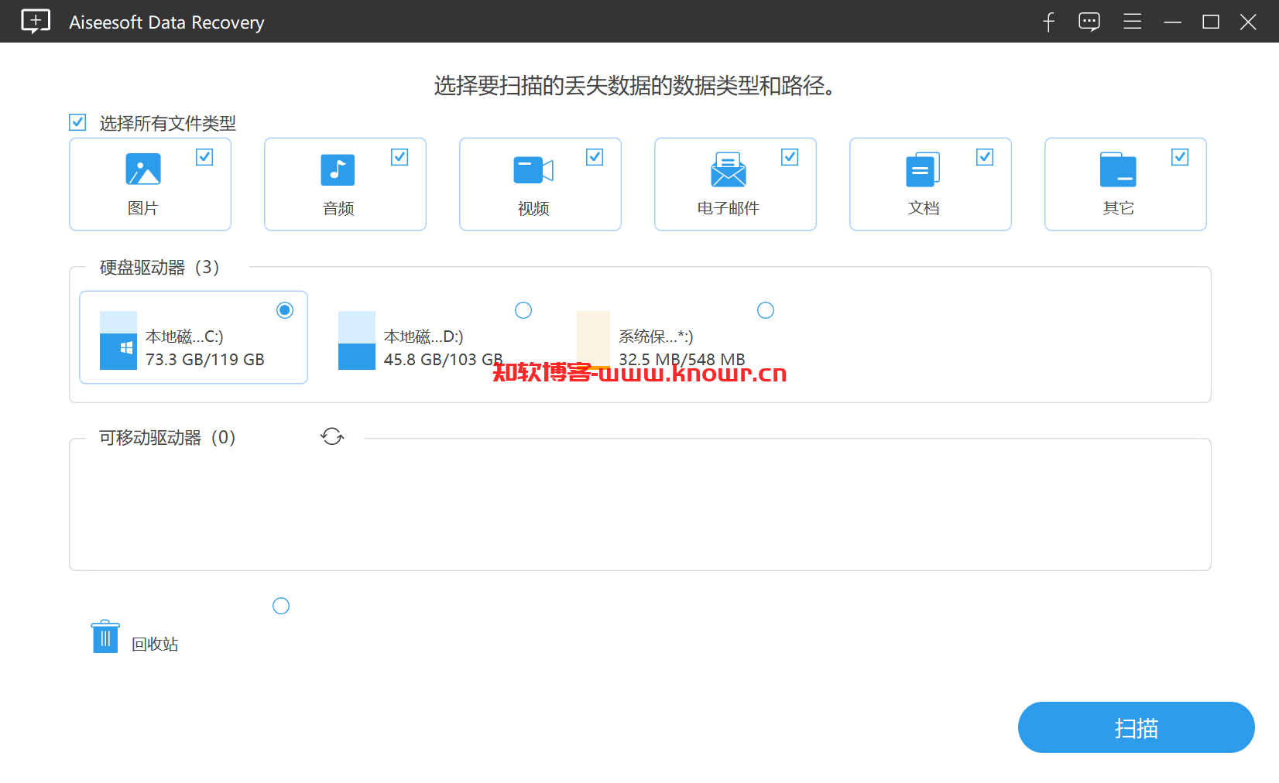Close the Data Recovery window
Image resolution: width=1279 pixels, height=783 pixels.
(1248, 22)
